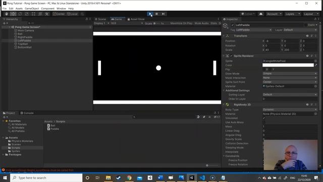
Task: Open the File menu
Action: [5, 9]
